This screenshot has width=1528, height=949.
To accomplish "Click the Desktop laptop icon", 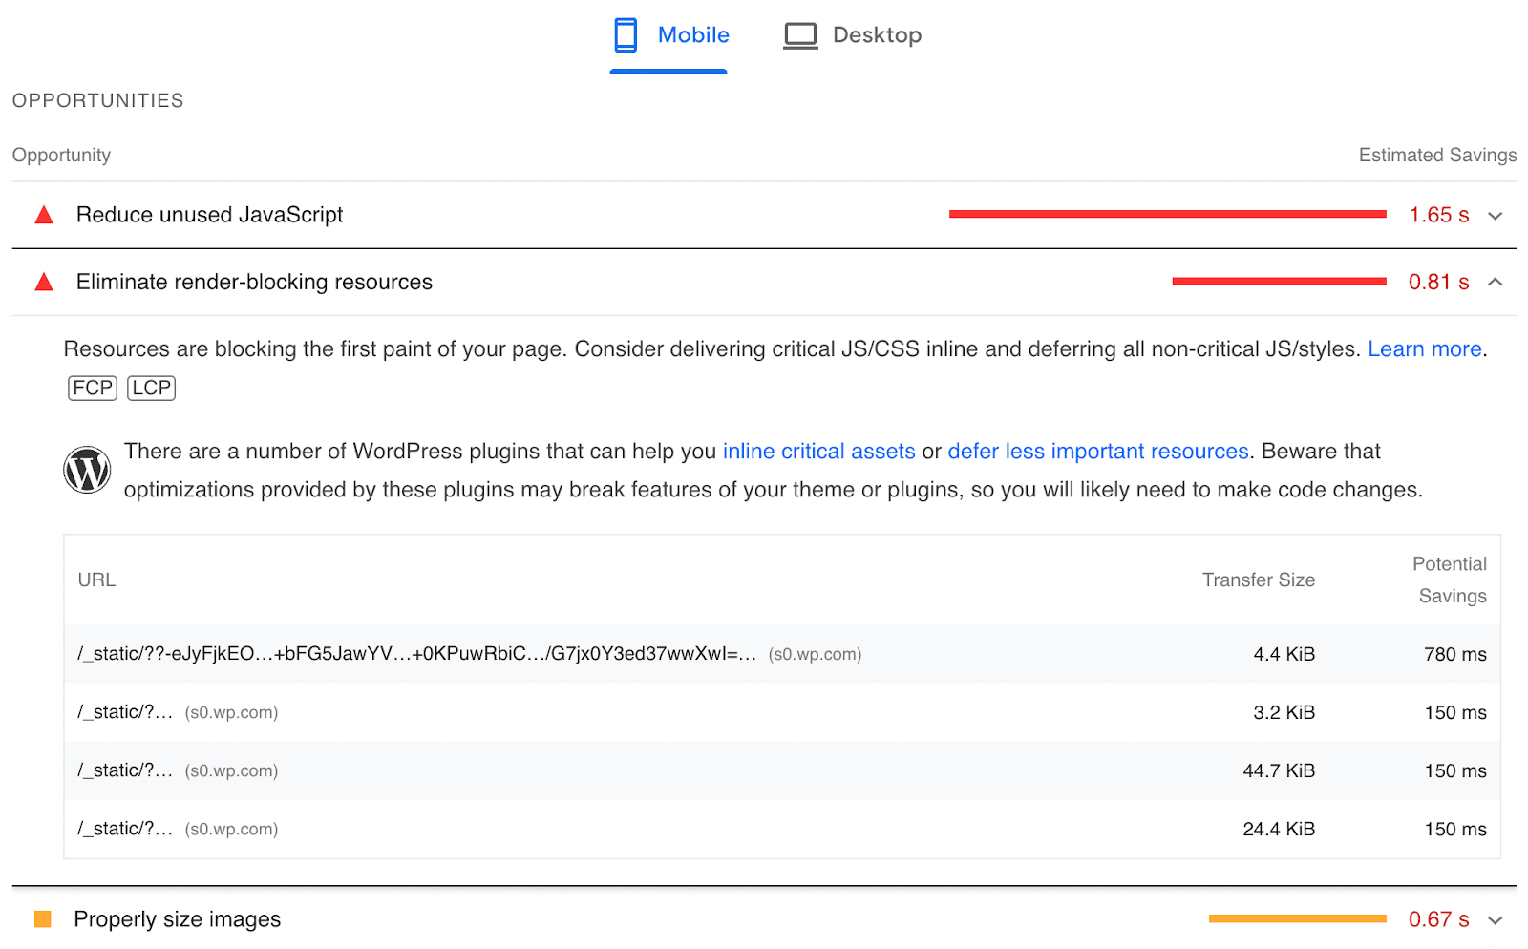I will click(x=800, y=35).
